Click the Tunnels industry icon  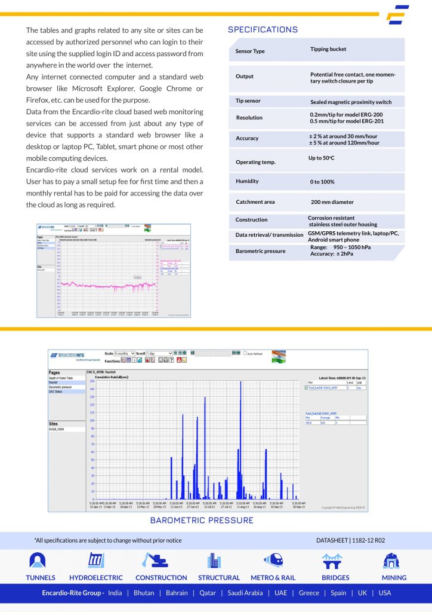tap(38, 559)
